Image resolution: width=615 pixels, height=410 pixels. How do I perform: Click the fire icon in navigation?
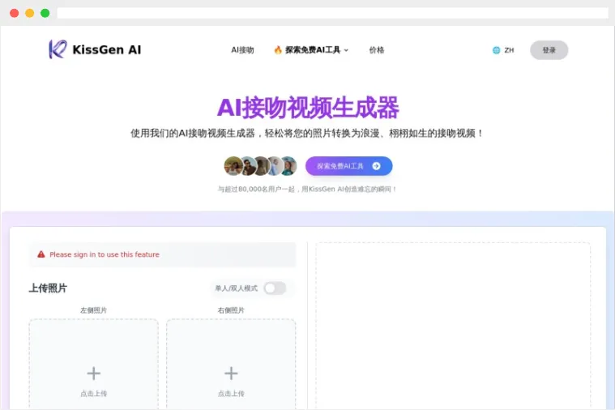278,50
